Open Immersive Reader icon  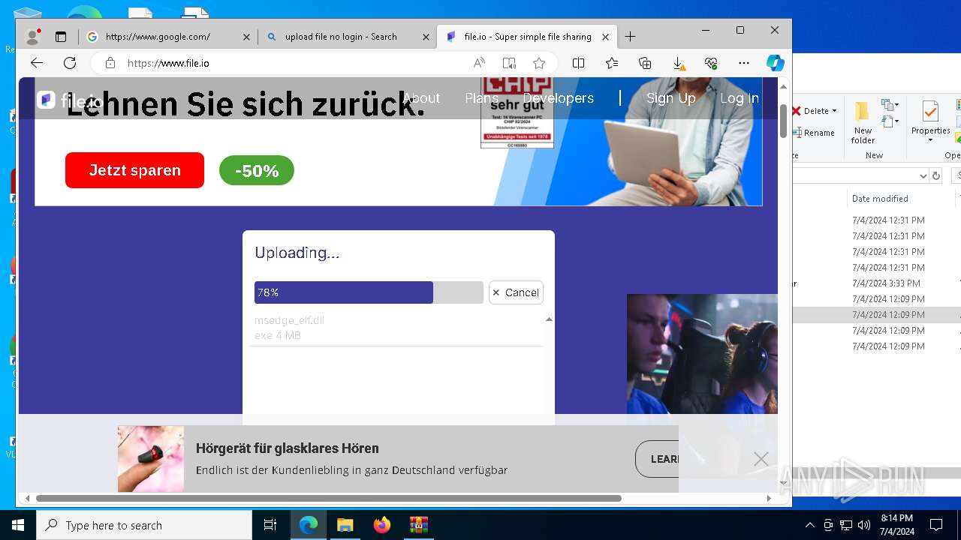(509, 63)
